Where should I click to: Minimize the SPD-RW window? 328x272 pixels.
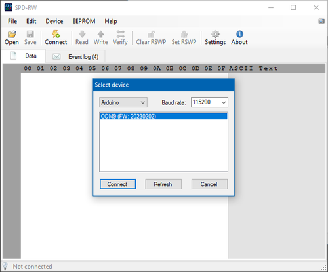tap(271, 7)
